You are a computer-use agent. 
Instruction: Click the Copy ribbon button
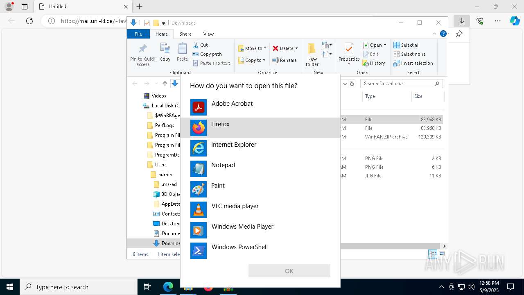pyautogui.click(x=165, y=52)
